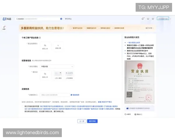Open the 身份归属地 中国大陆 dropdown
The image size is (175, 140).
pyautogui.click(x=57, y=66)
